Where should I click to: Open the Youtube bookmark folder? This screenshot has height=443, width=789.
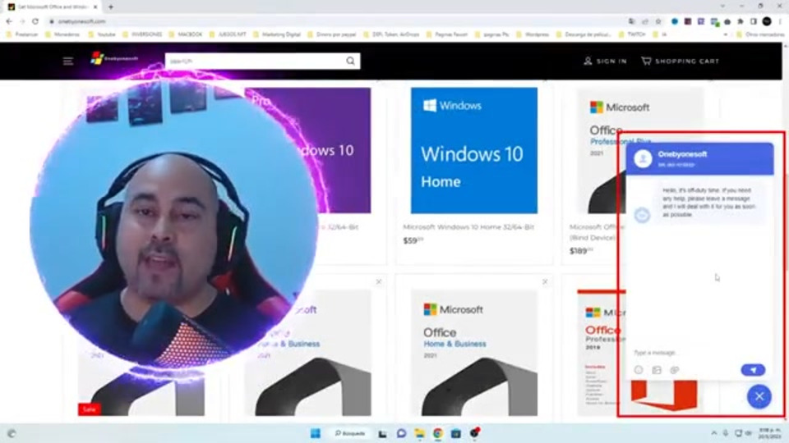click(x=102, y=34)
